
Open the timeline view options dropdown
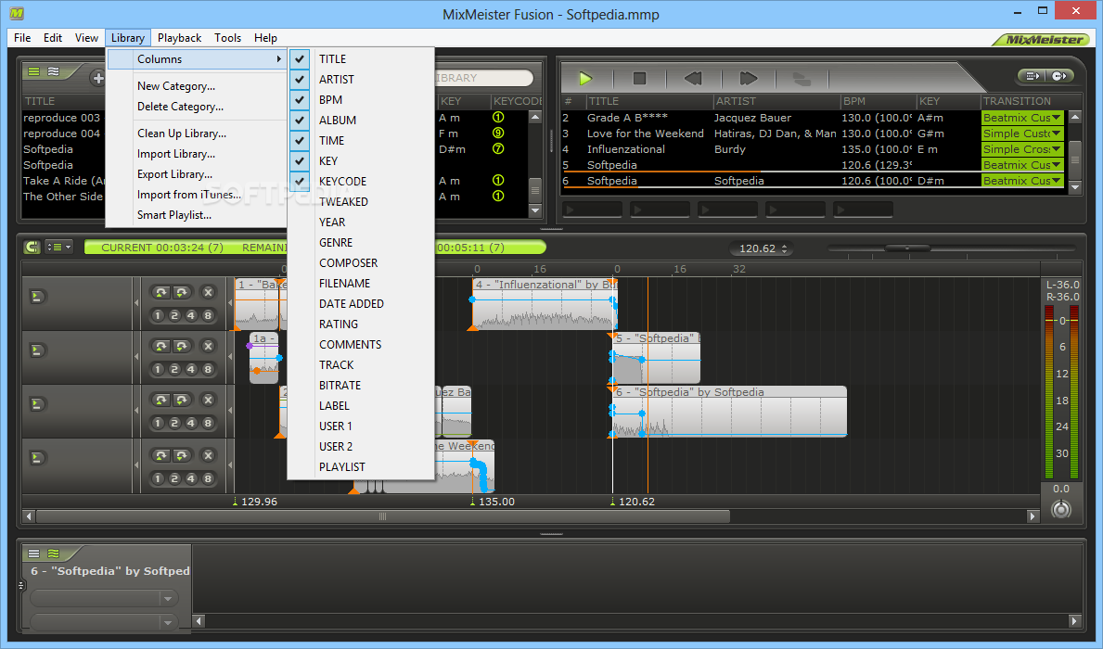coord(58,247)
